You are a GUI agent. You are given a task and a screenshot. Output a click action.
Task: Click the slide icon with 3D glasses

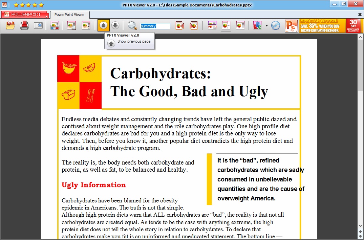(x=55, y=25)
